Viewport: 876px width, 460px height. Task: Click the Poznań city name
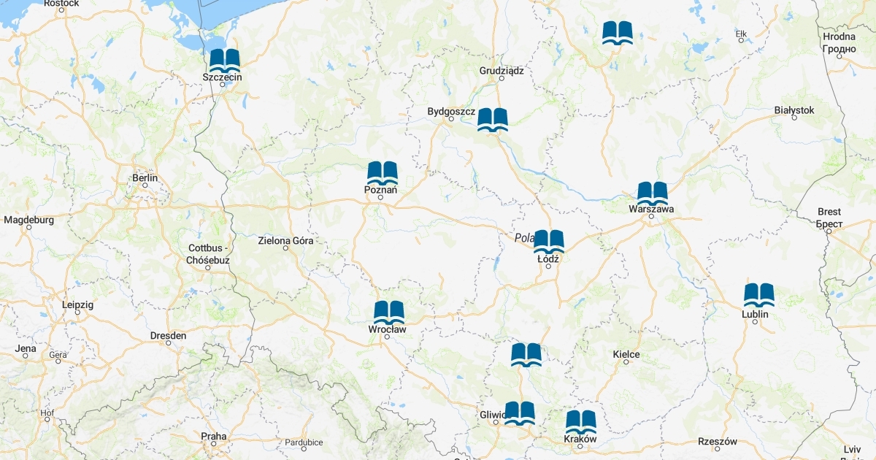pos(380,190)
